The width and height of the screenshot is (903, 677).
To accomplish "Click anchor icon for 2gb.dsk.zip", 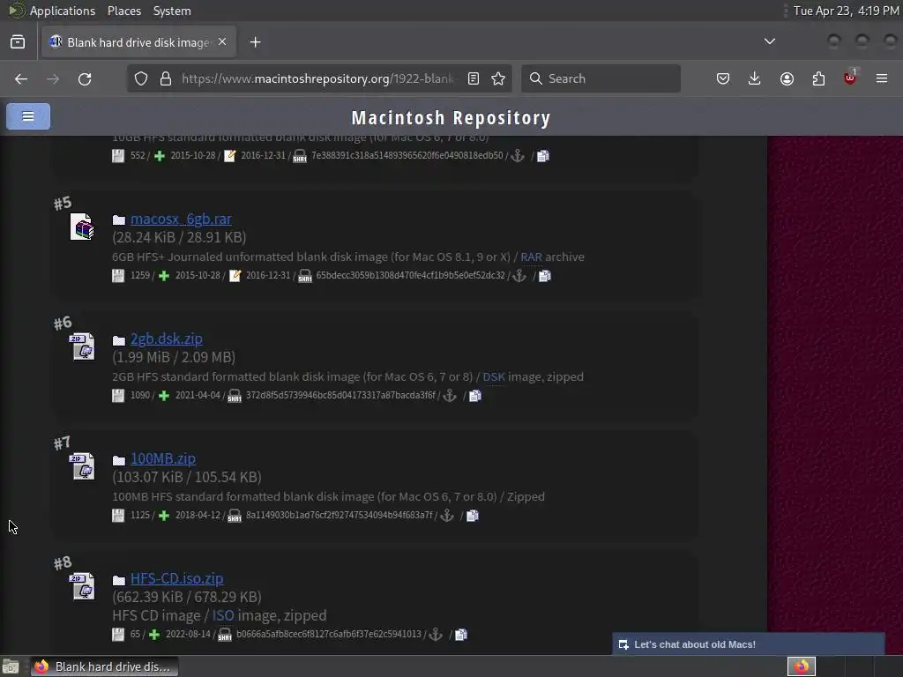I will 450,396.
